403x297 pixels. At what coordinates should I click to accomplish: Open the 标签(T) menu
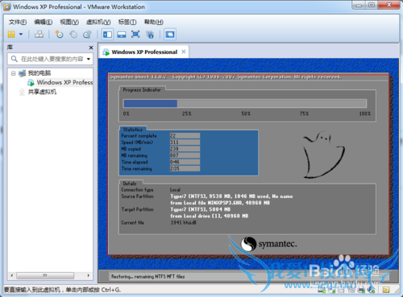coord(127,22)
